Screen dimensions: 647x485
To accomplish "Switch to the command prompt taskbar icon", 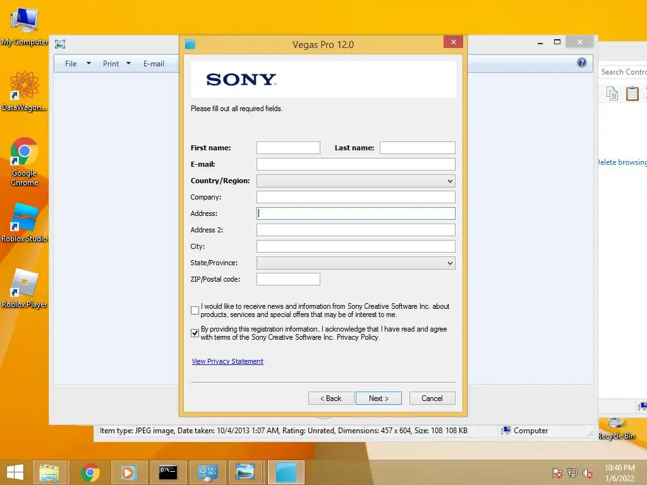I will (168, 472).
